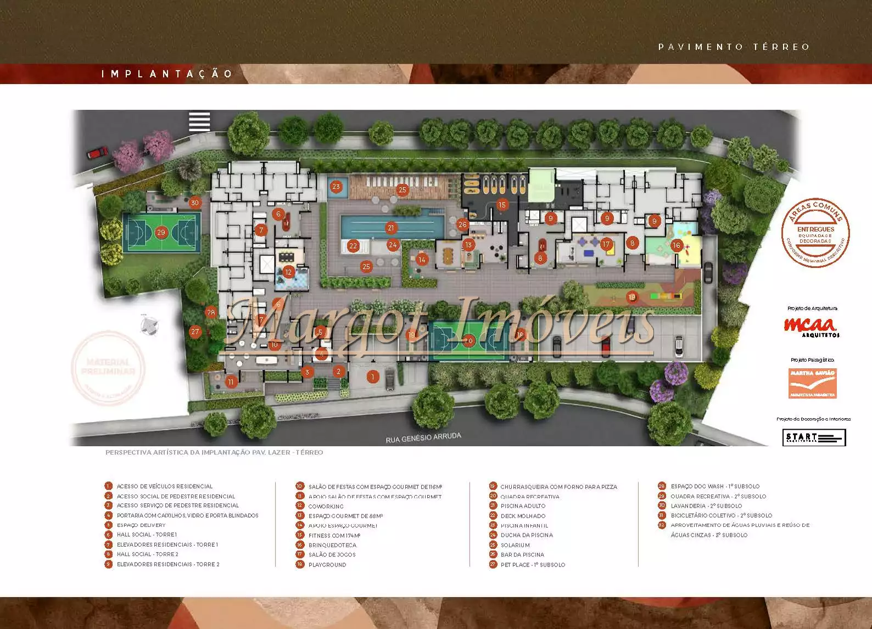
Task: Click game room marker 17 on the plan
Action: 606,244
